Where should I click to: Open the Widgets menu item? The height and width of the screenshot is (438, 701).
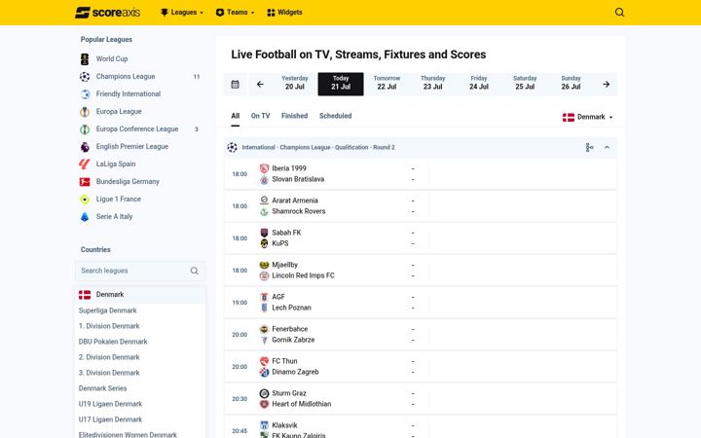click(284, 12)
